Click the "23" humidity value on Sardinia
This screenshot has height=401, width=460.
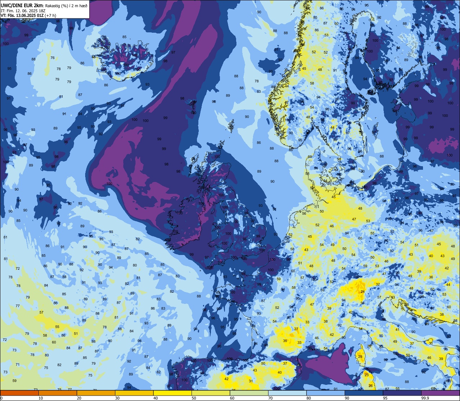(x=366, y=375)
